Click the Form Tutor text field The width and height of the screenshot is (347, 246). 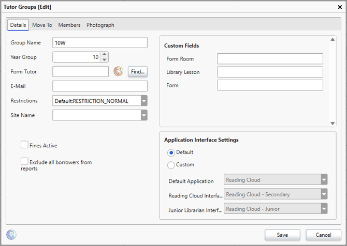pyautogui.click(x=81, y=71)
